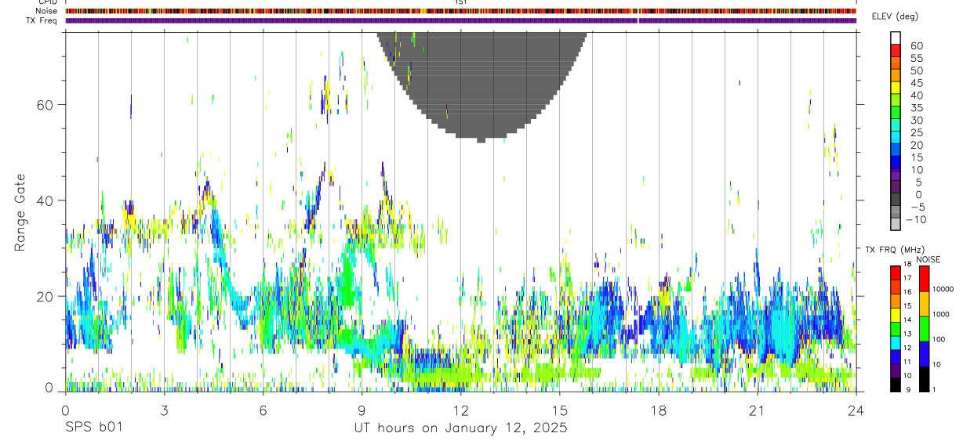Pick the blue segment of NOISE color bar
The height and width of the screenshot is (444, 963).
point(925,354)
